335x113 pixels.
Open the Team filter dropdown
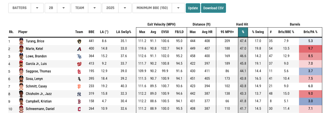point(86,8)
